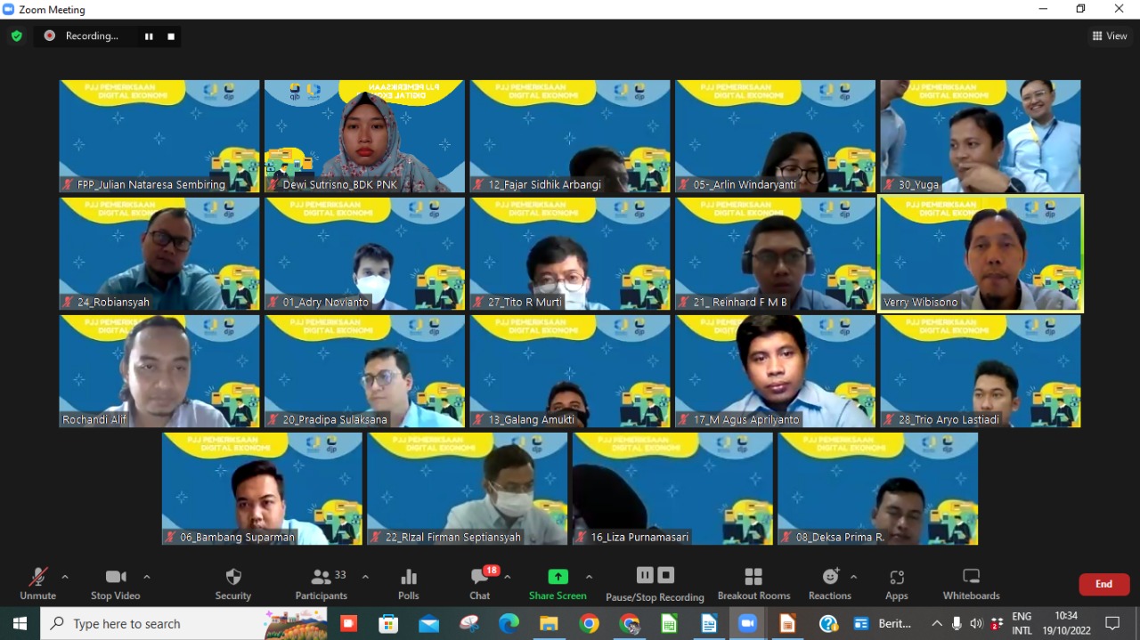Image resolution: width=1140 pixels, height=640 pixels.
Task: Expand video options arrow beside Stop Video
Action: 147,577
